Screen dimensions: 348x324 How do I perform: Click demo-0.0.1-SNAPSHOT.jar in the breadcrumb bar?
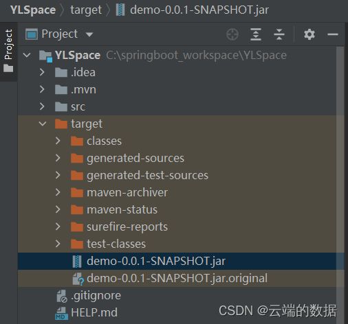(199, 10)
